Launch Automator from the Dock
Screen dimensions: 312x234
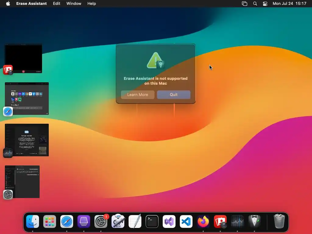118,221
